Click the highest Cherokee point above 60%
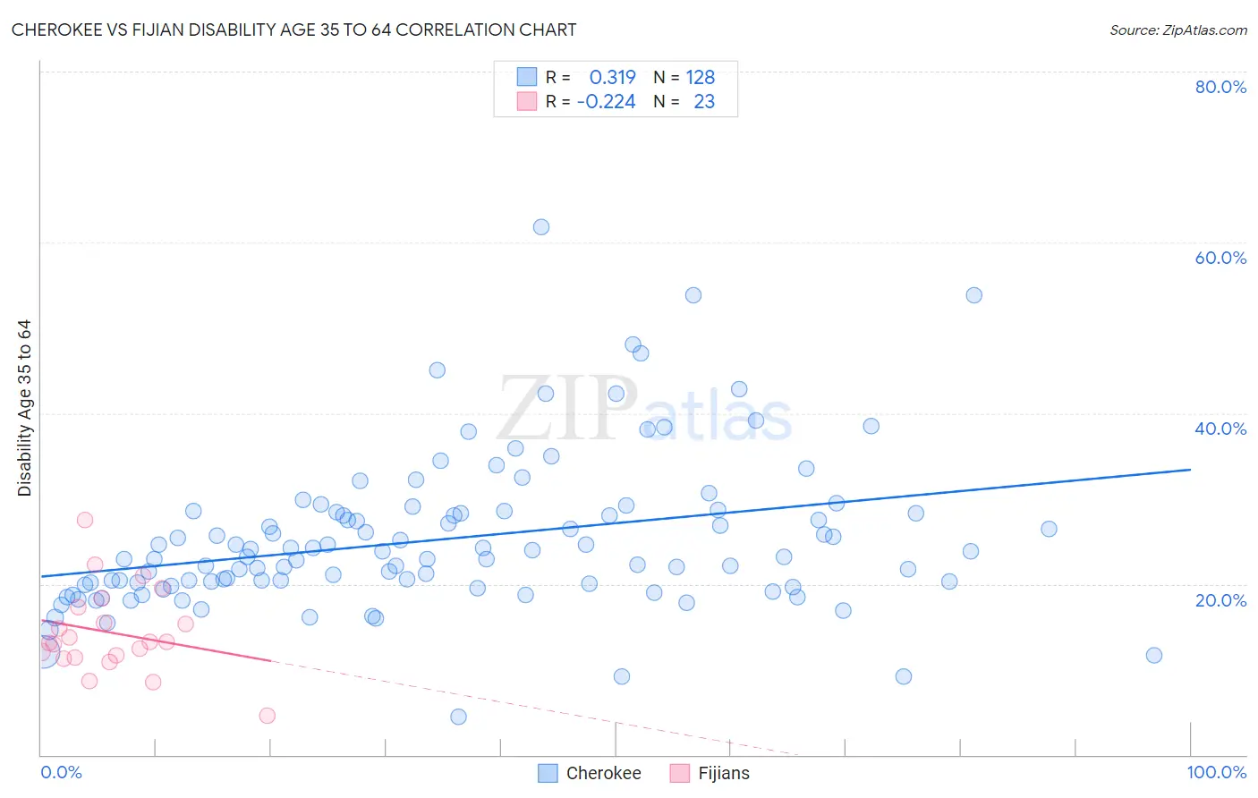1258x798 pixels. 541,227
